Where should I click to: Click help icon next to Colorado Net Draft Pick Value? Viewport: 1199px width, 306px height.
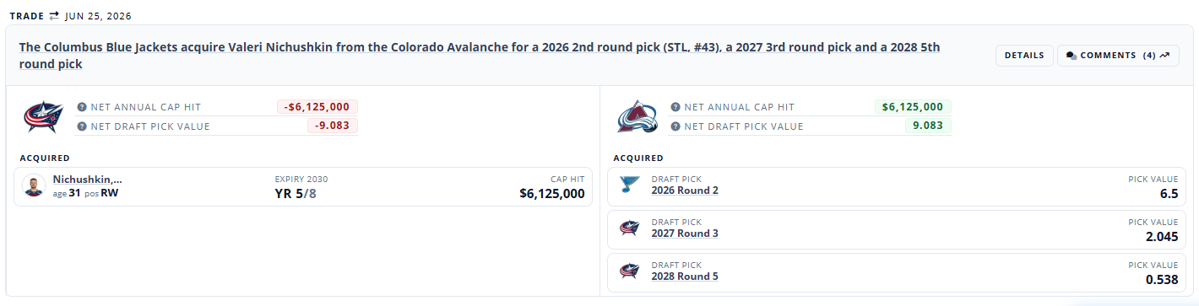pyautogui.click(x=674, y=126)
